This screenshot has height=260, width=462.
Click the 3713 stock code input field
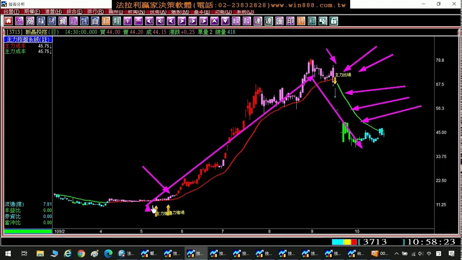381,242
